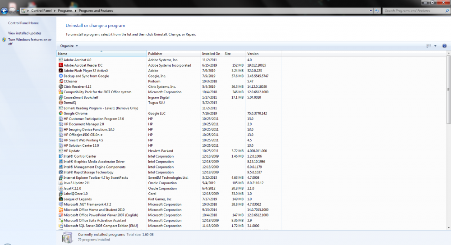451x245 pixels.
Task: Sort programs by Installed On column
Action: pos(211,54)
